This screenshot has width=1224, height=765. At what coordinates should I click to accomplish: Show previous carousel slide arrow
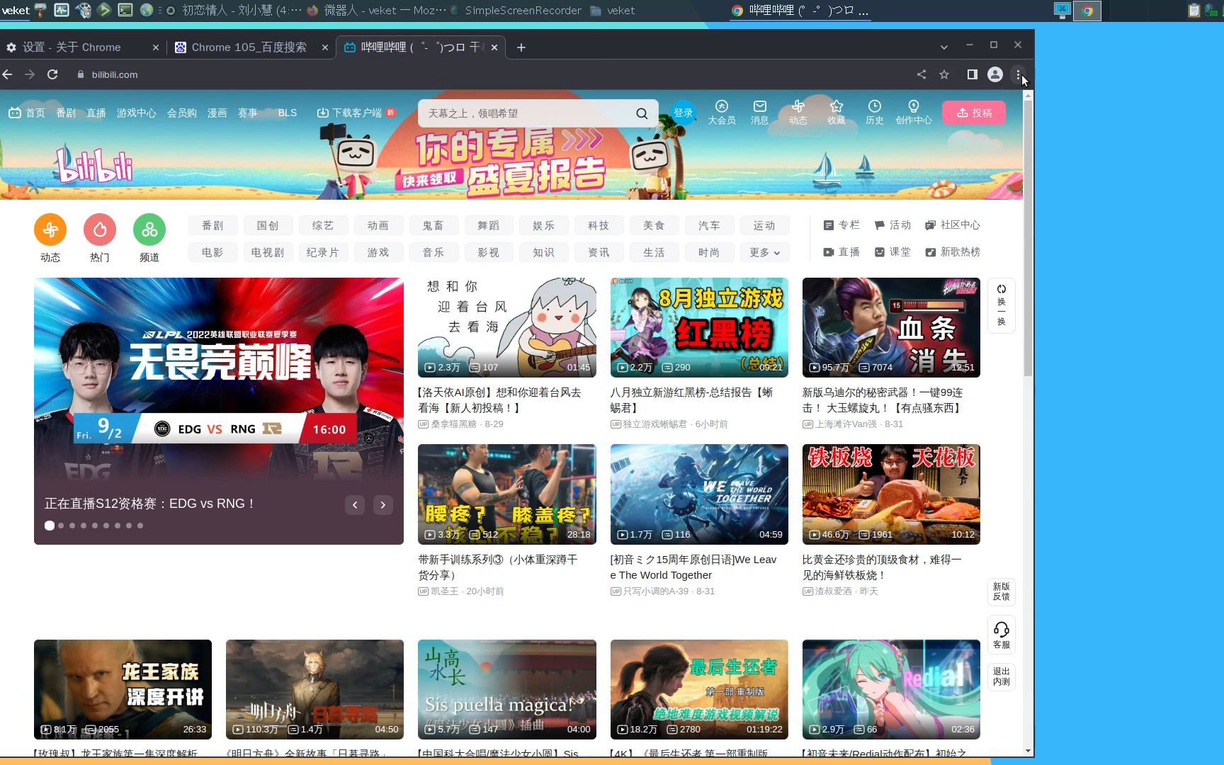(355, 505)
